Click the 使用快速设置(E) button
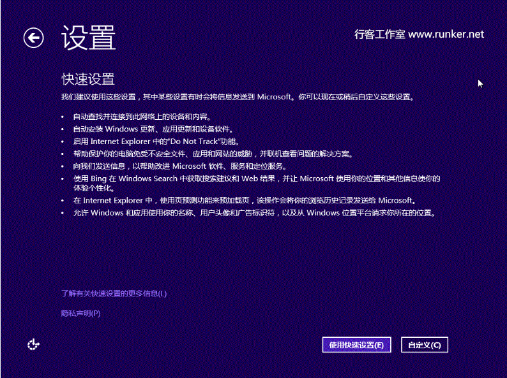 click(356, 345)
